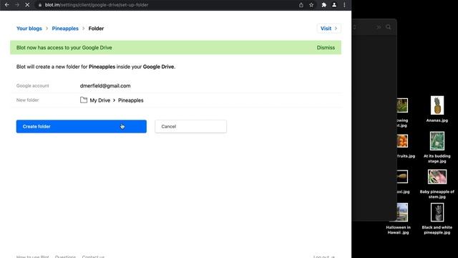This screenshot has width=458, height=258.
Task: Click the Log out footer link
Action: 323,257
